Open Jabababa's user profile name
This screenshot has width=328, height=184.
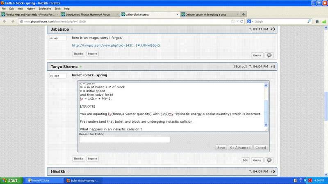click(x=60, y=29)
